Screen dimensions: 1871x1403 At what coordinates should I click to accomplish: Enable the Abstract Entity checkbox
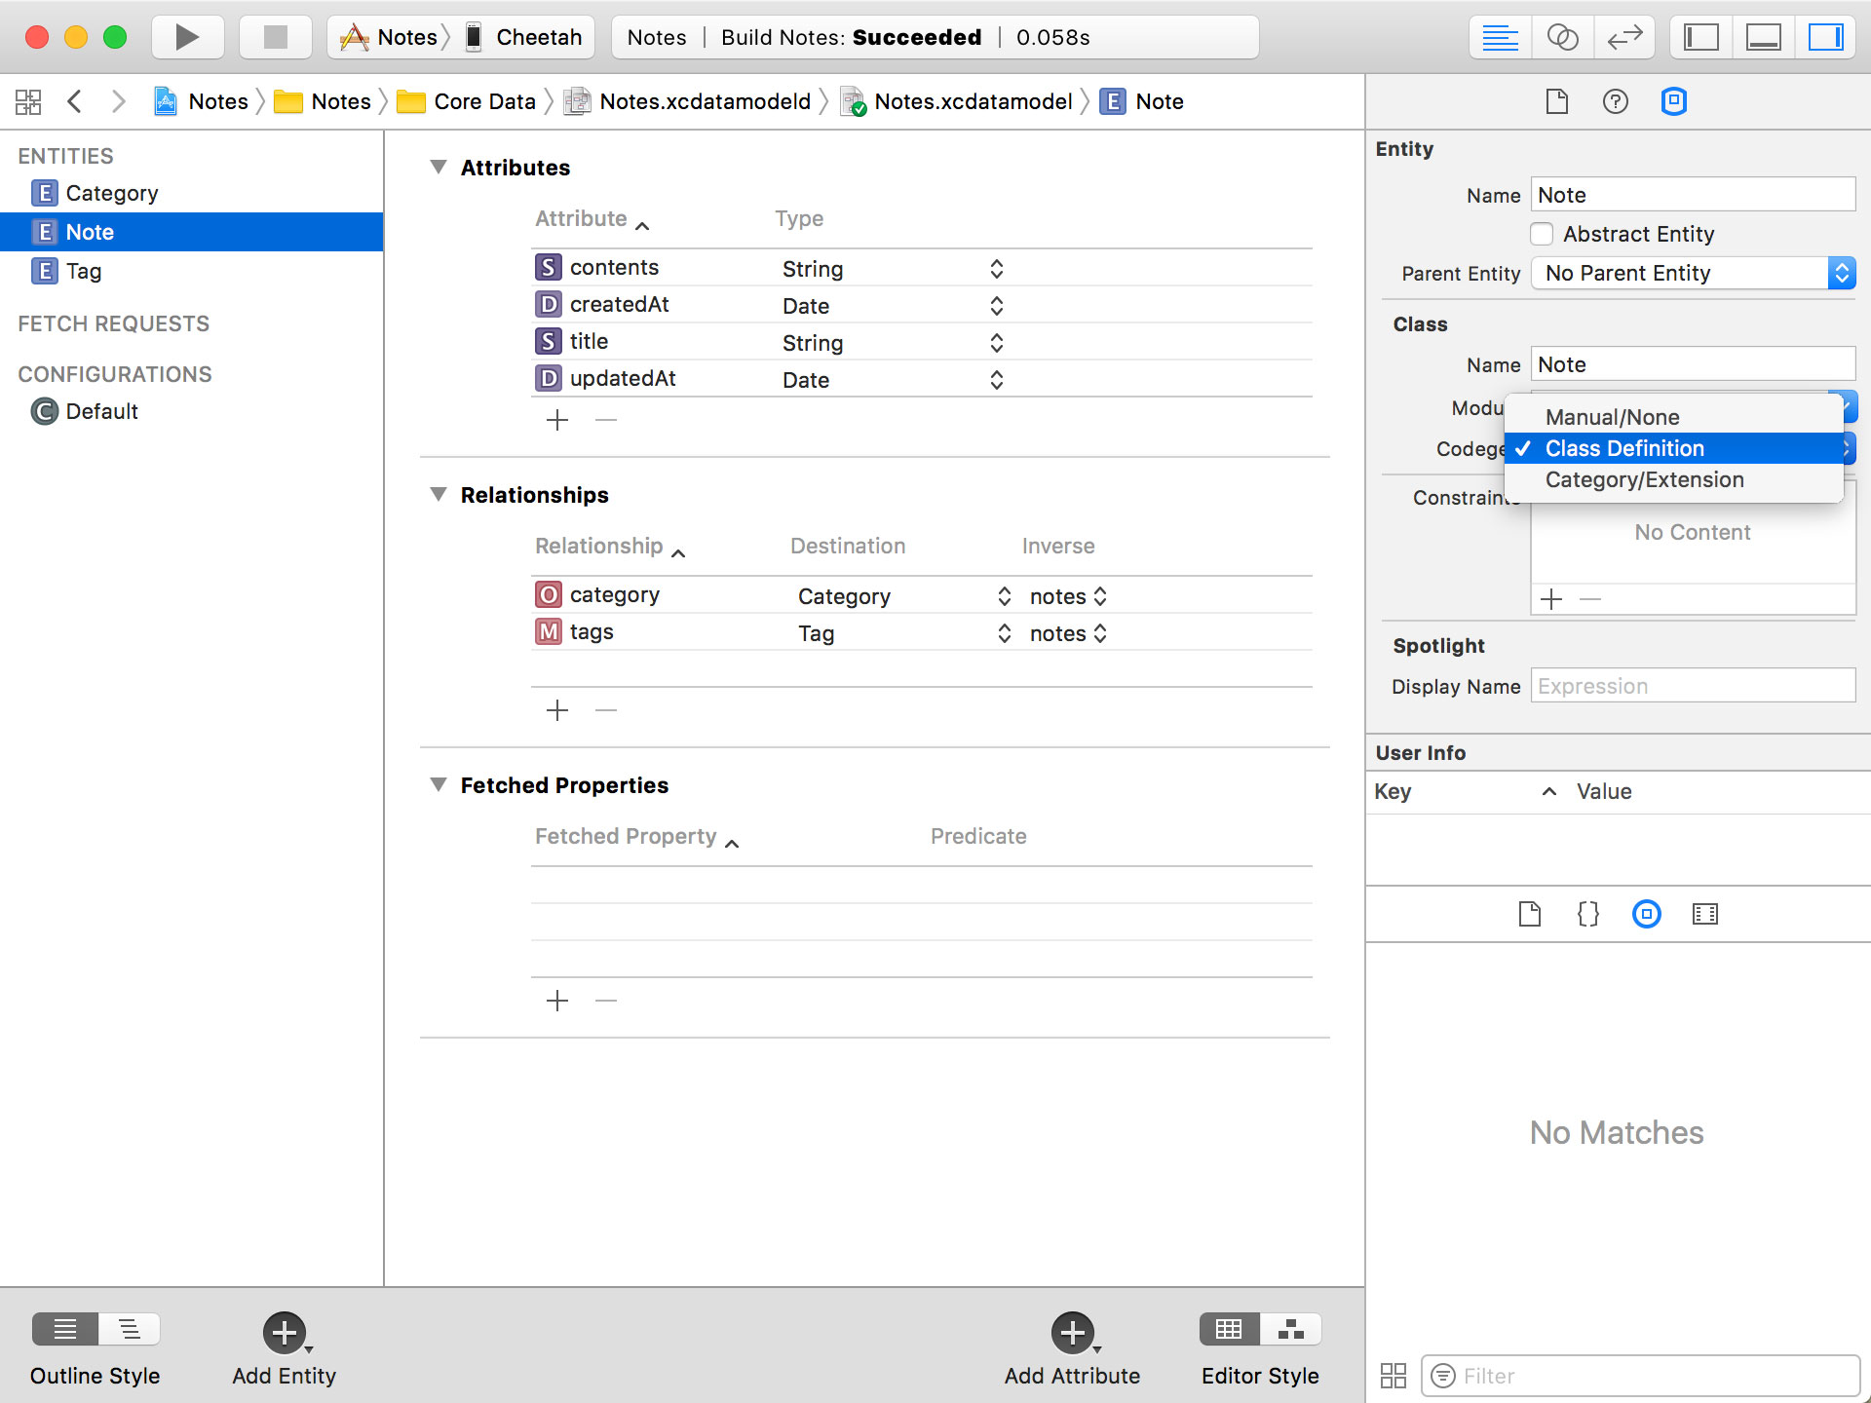[x=1542, y=234]
